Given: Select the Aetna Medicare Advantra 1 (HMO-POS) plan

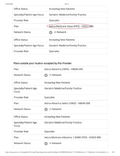Looking at the screenshot, I should tap(73, 137).
